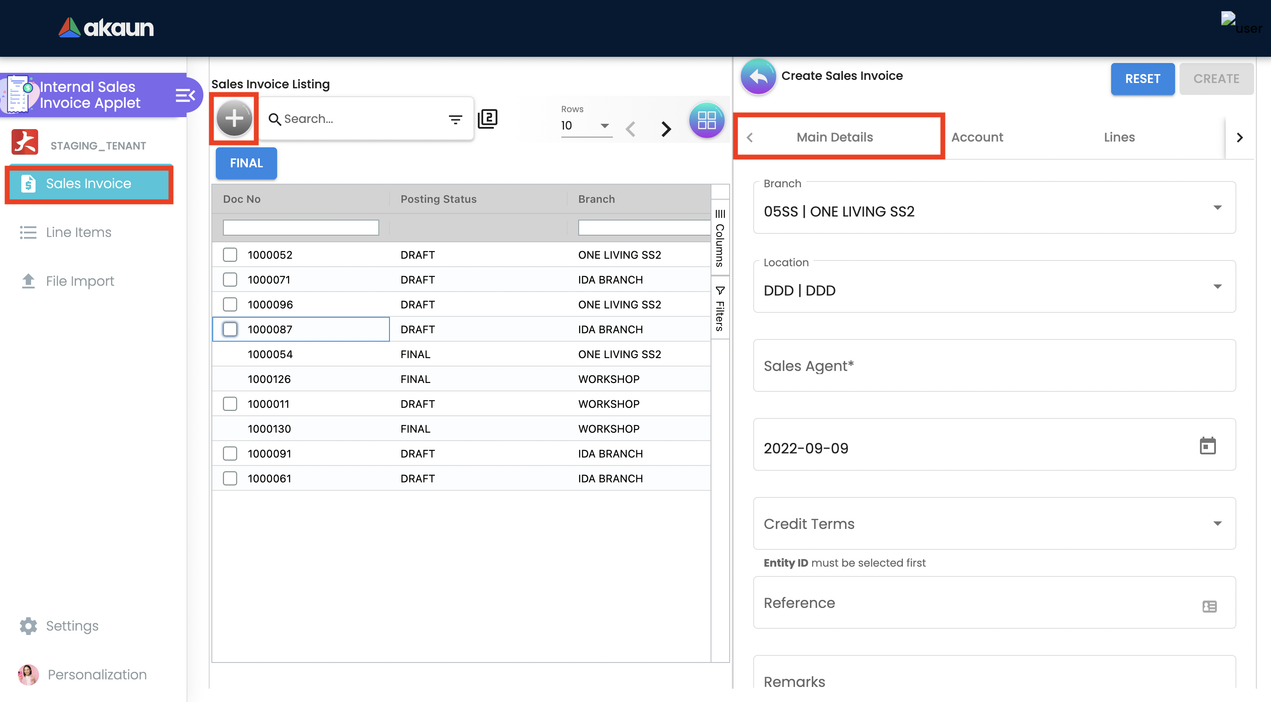
Task: Check the box for invoice 1000061
Action: point(230,478)
